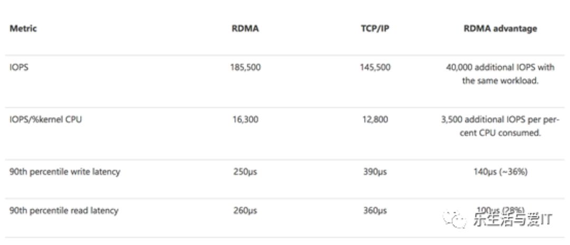Click the 185,500 RDMA IOPS value
Viewport: 570px width, 245px height.
(x=245, y=67)
